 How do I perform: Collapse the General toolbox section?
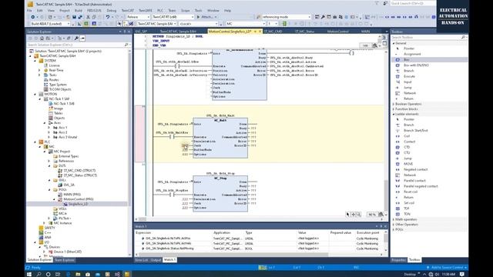[x=394, y=43]
